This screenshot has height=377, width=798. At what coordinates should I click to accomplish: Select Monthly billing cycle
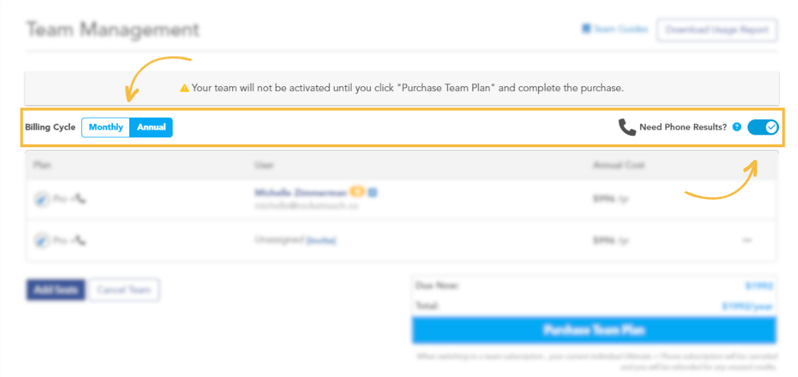click(x=106, y=128)
